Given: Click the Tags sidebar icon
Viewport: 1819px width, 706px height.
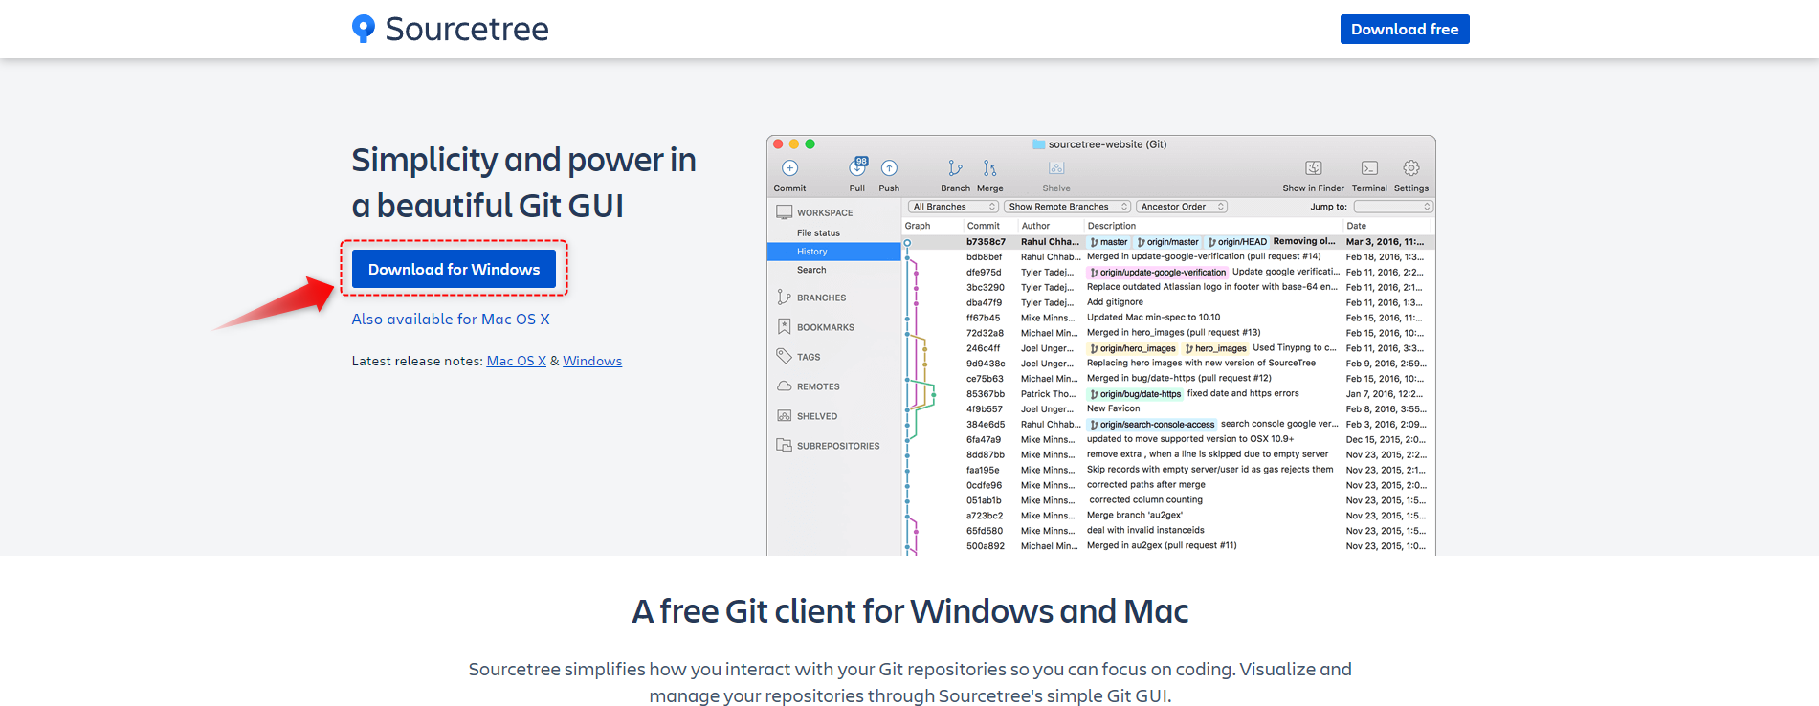Looking at the screenshot, I should pos(785,357).
